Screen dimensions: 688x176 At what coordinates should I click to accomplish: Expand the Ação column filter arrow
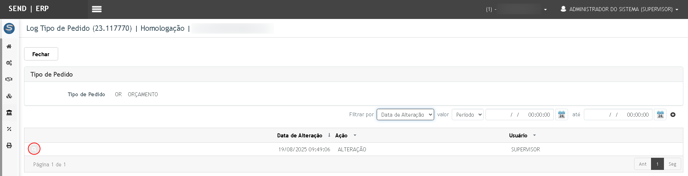click(x=355, y=135)
